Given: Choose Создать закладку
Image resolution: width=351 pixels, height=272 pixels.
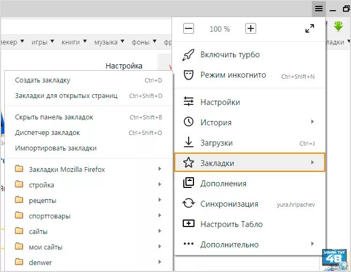Looking at the screenshot, I should [x=88, y=80].
